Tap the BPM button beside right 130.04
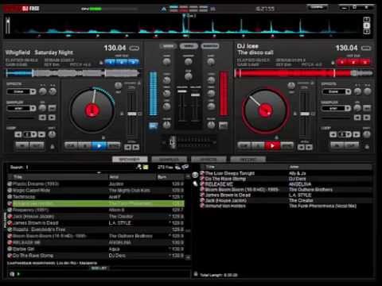The height and width of the screenshot is (286, 382). (x=366, y=48)
